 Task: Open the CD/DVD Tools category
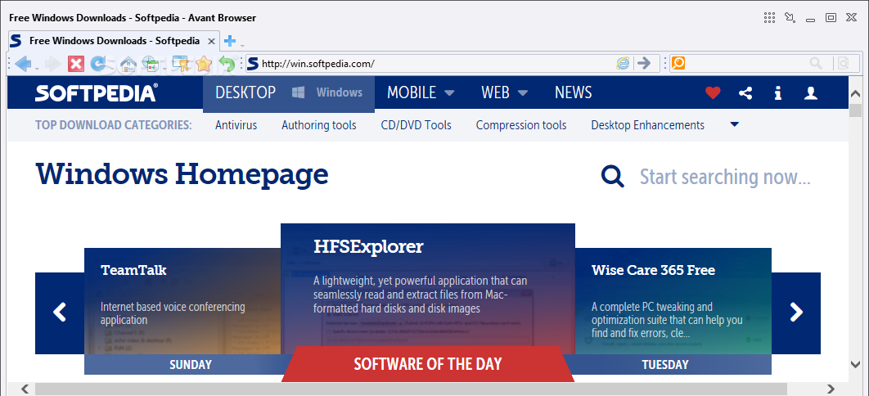(x=416, y=125)
